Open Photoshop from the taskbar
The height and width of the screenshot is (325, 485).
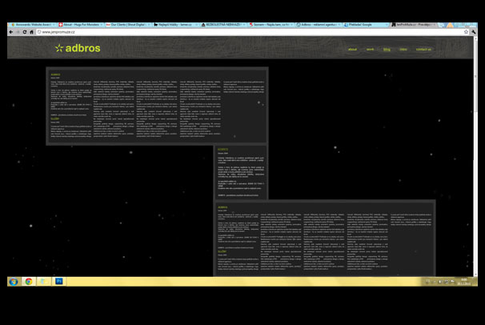tap(60, 282)
